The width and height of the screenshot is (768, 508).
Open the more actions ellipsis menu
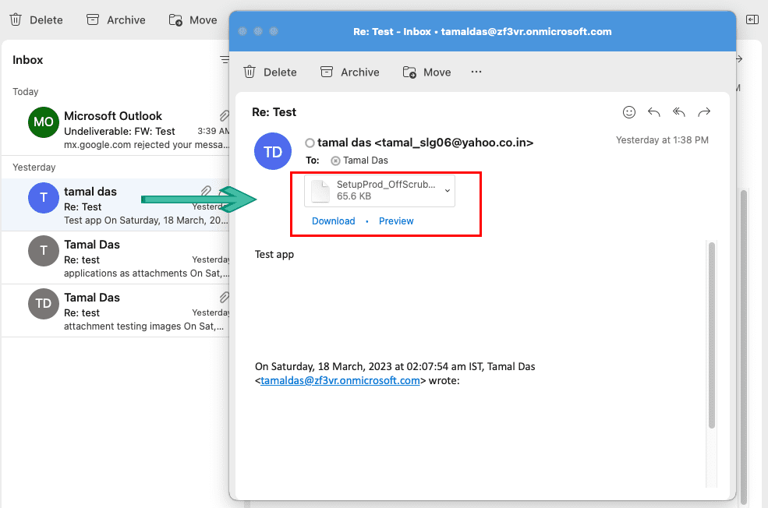click(x=476, y=72)
